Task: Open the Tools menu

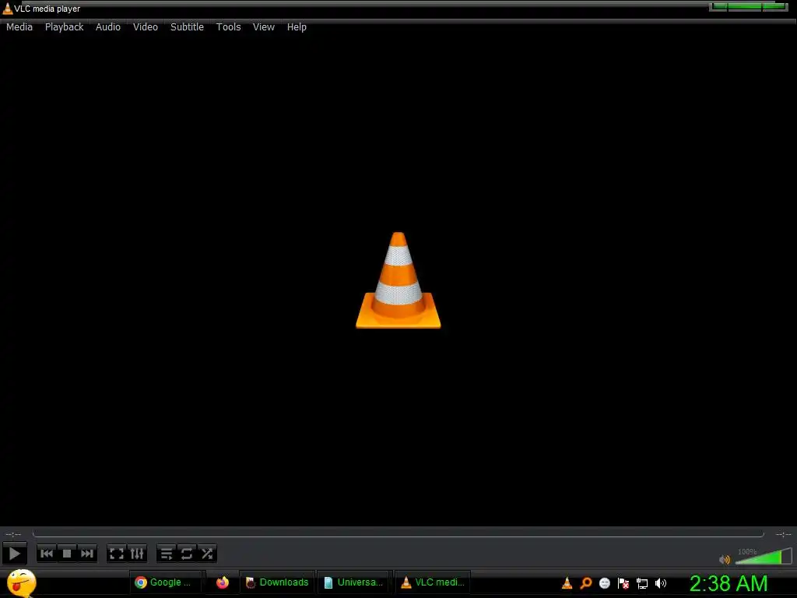Action: (229, 27)
